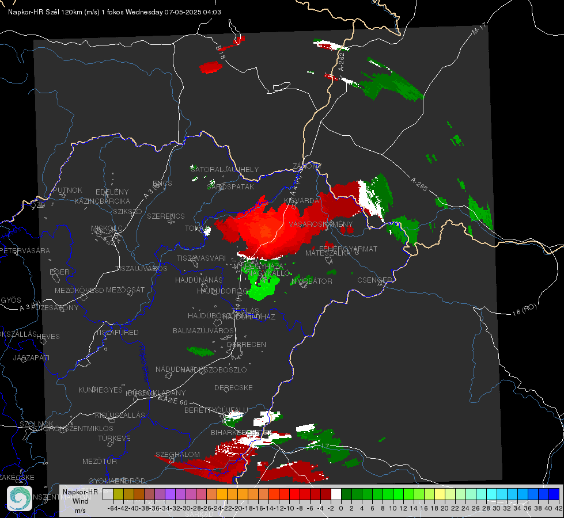The width and height of the screenshot is (564, 518).
Task: Select the HEVES label
Action: [x=48, y=337]
